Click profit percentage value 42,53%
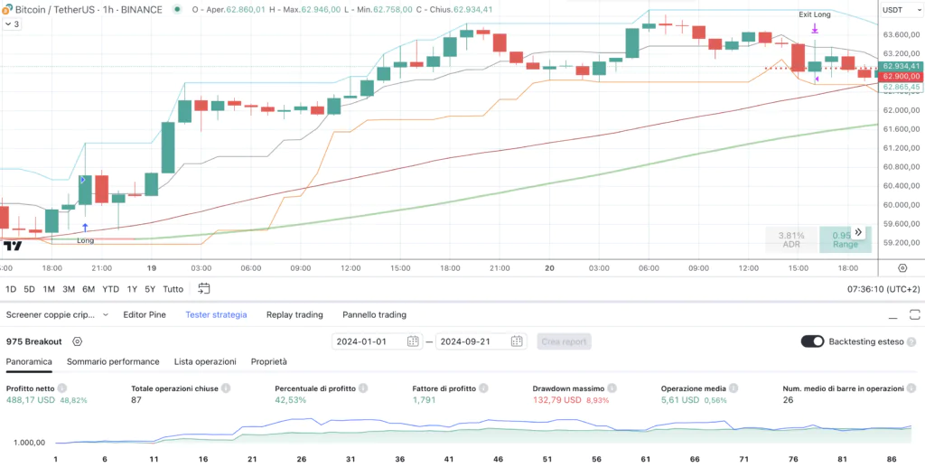Image resolution: width=925 pixels, height=467 pixels. tap(291, 400)
